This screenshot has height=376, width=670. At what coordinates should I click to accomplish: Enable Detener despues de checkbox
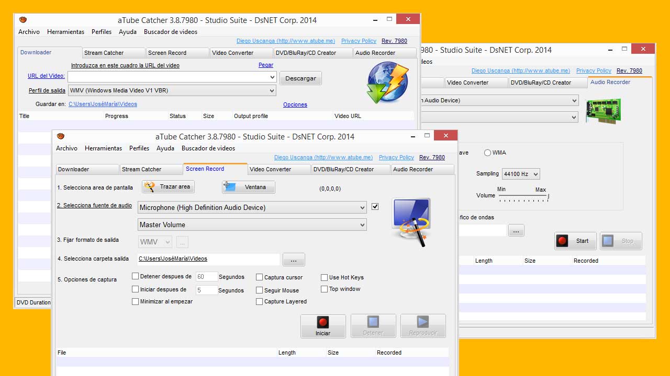click(x=136, y=276)
